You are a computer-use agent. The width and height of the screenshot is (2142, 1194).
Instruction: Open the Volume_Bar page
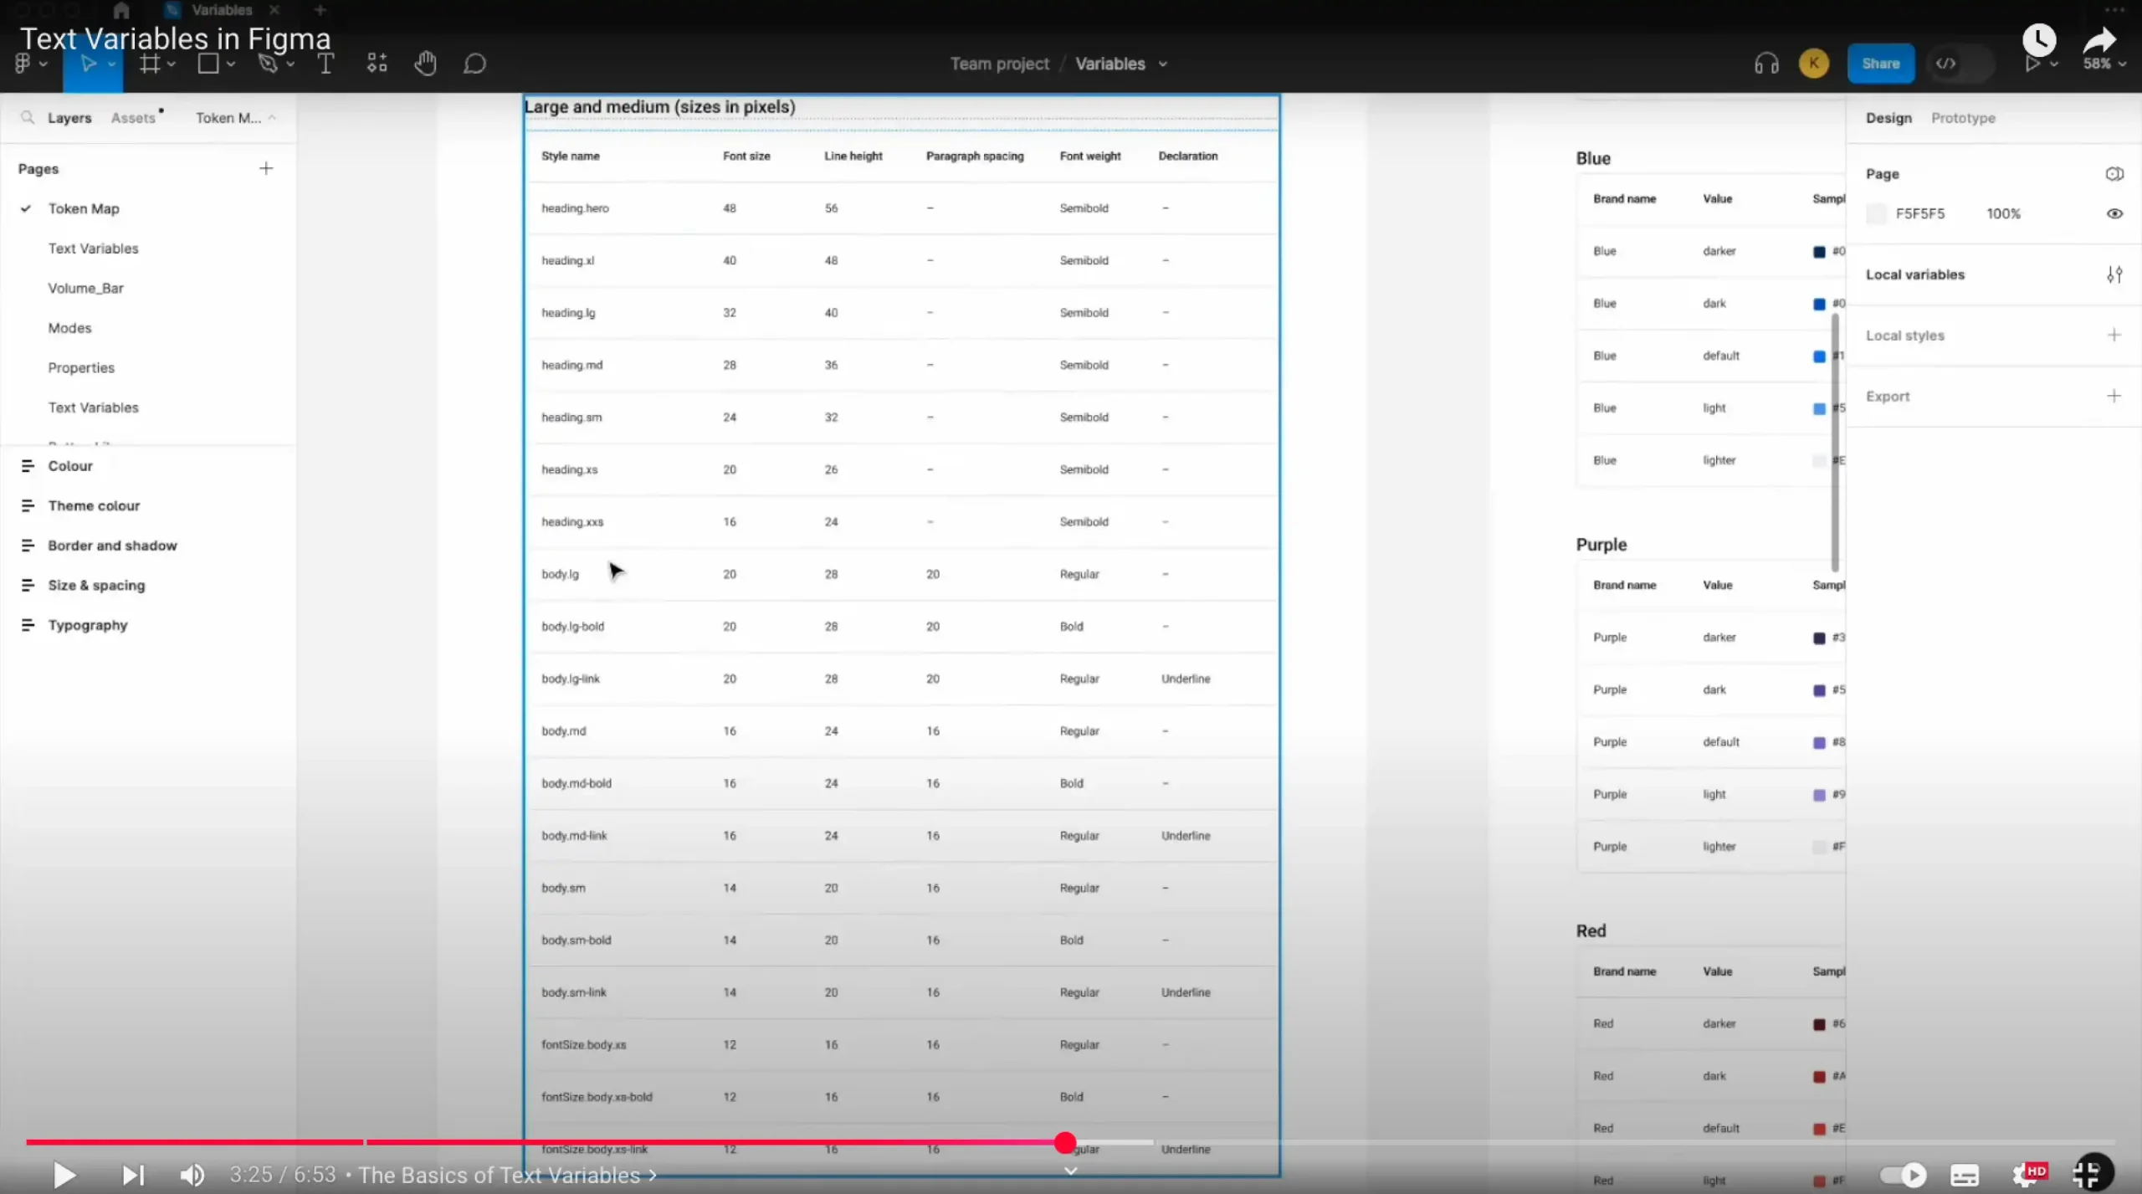pyautogui.click(x=85, y=289)
